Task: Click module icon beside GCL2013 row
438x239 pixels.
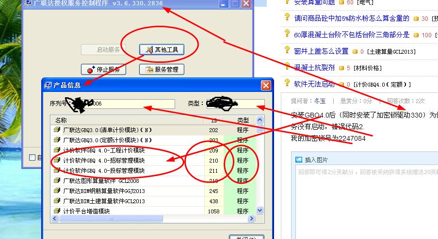Action: pyautogui.click(x=57, y=201)
